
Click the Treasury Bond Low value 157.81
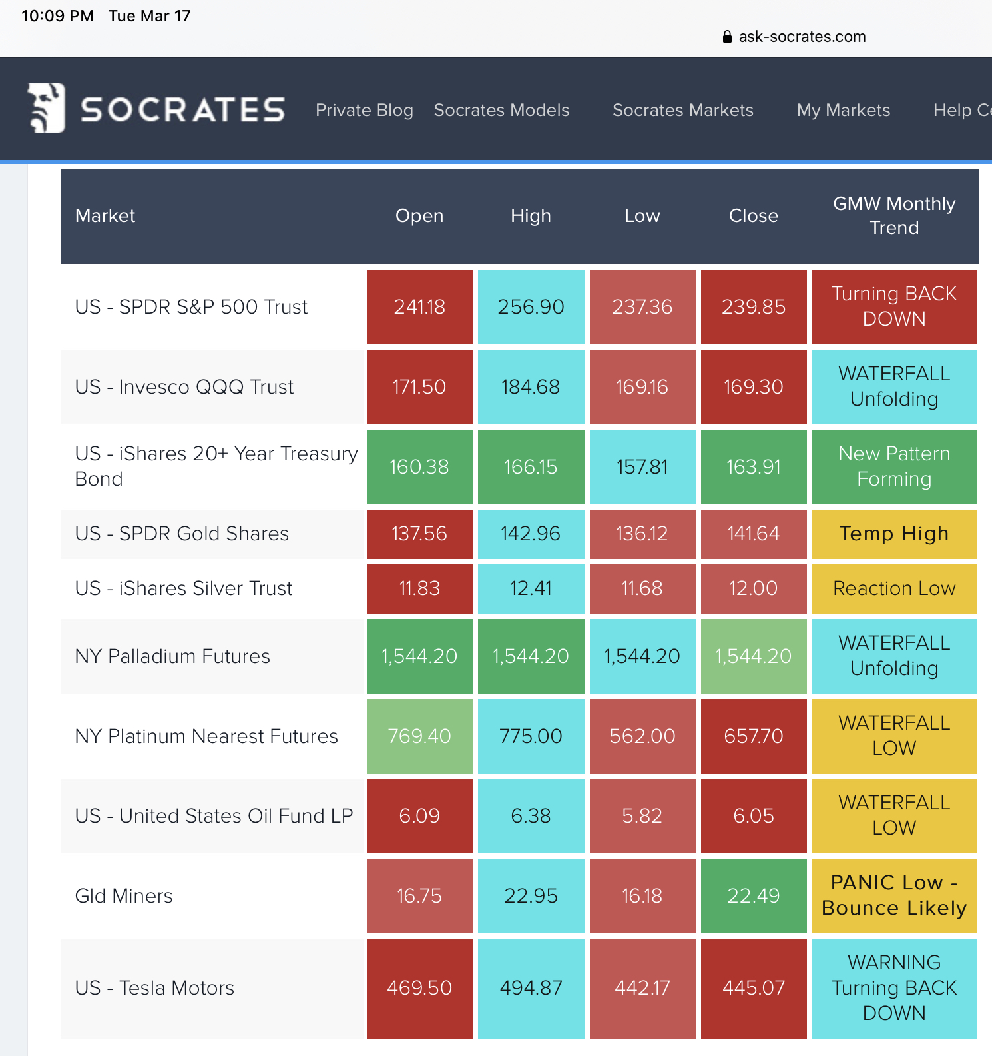(642, 467)
